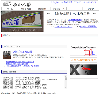Click the Copyright 2006-2022 footer text
107x97 pixels.
point(28,93)
